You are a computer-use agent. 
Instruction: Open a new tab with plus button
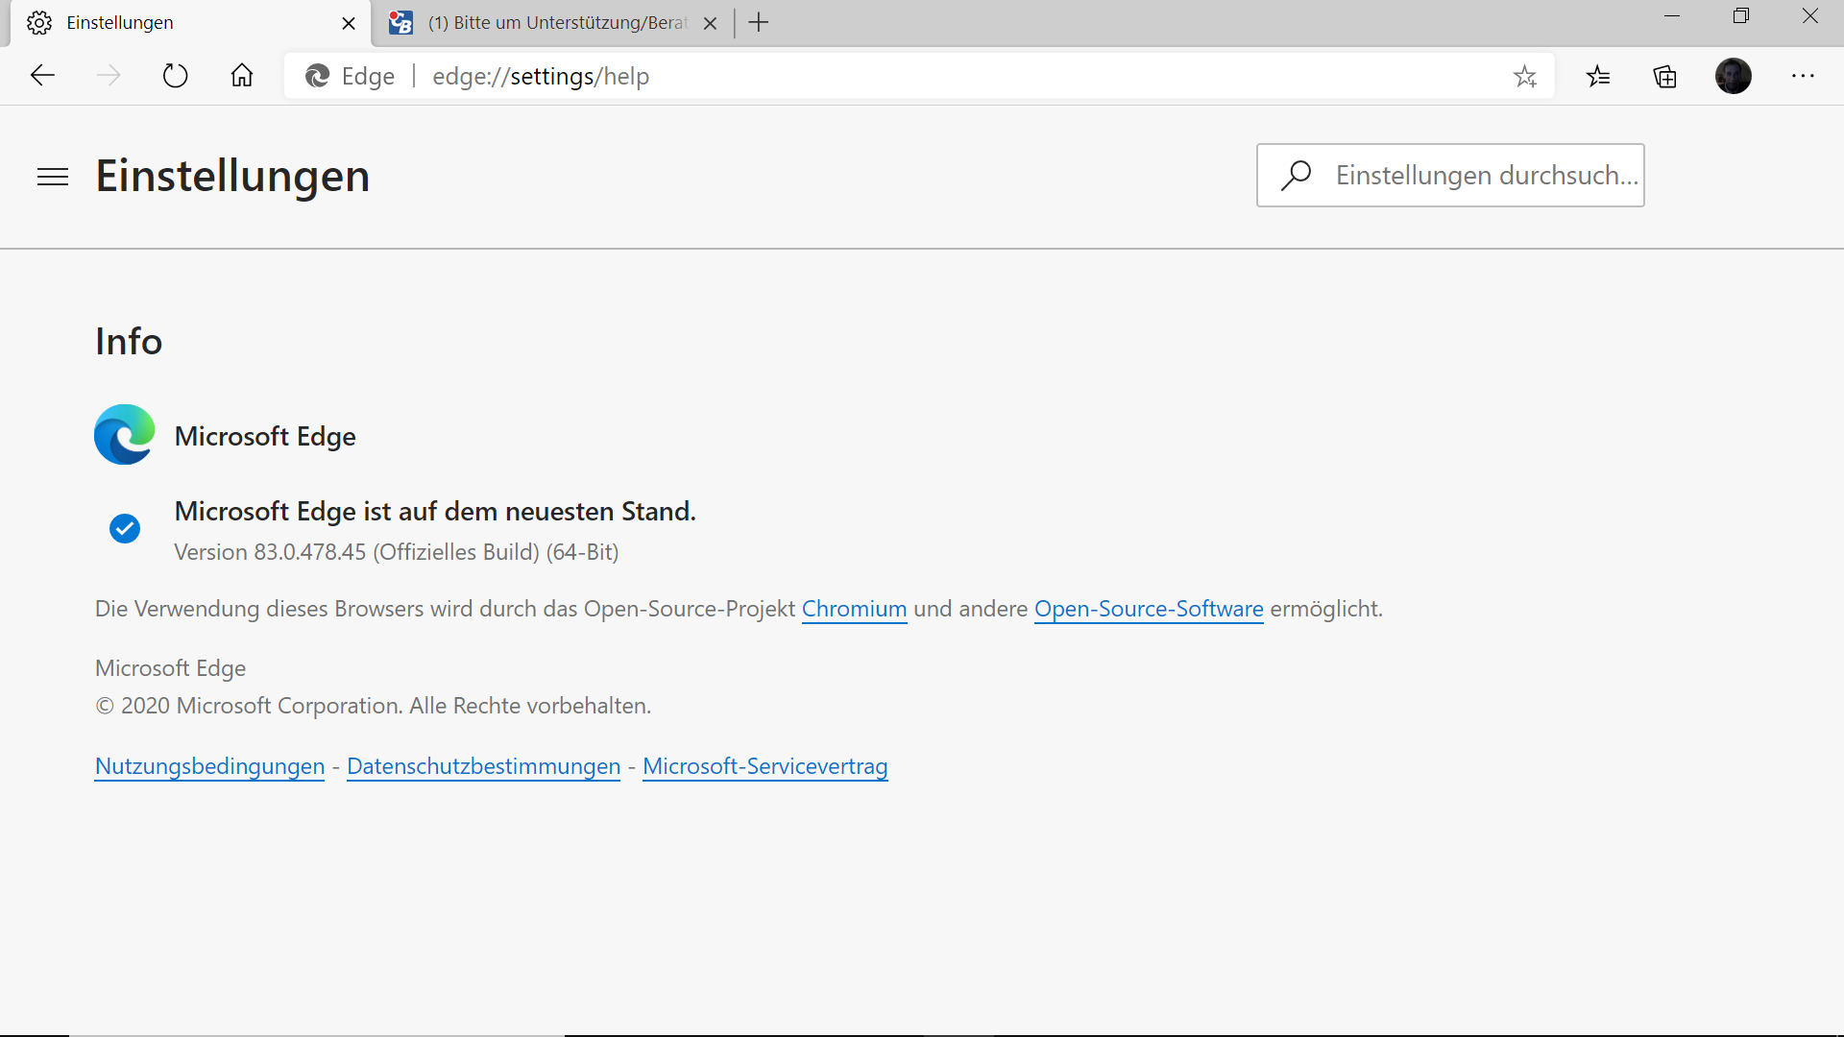click(759, 23)
